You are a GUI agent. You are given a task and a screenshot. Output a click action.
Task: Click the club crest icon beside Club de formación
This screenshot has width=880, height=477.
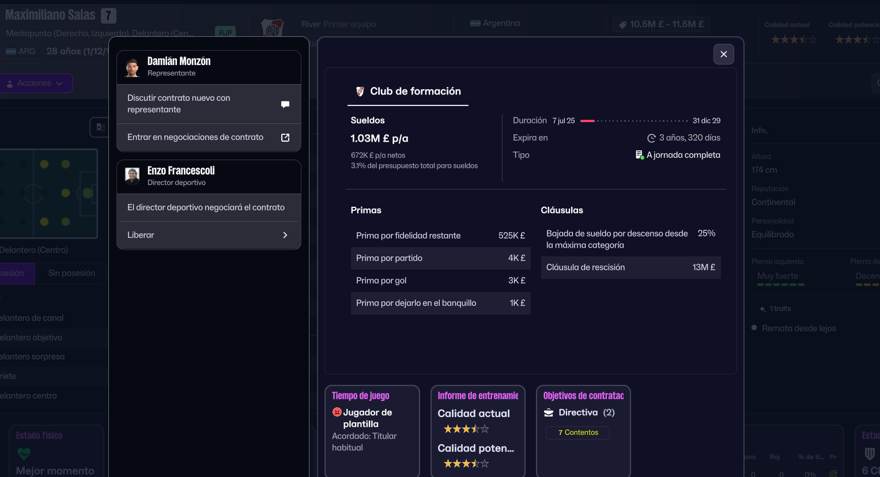[360, 92]
